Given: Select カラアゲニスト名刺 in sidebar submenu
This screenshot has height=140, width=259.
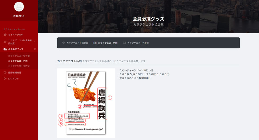Looking at the screenshot, I should click(18, 61).
